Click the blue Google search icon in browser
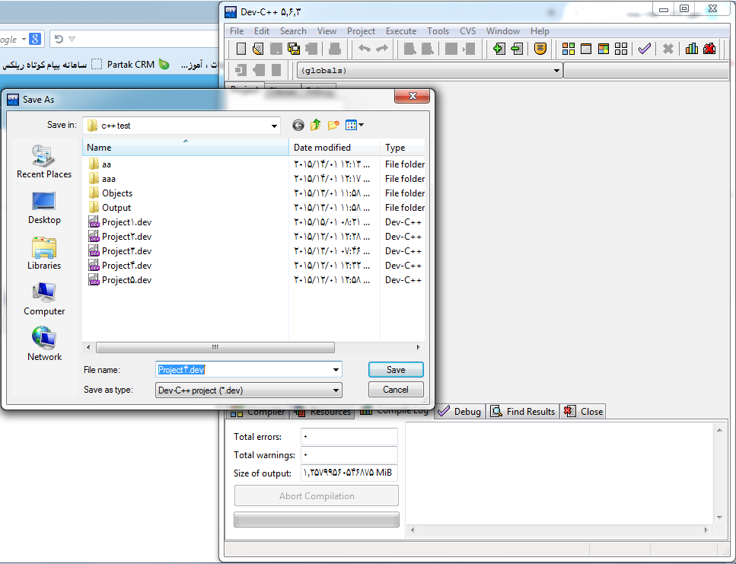Image resolution: width=736 pixels, height=564 pixels. [x=35, y=39]
